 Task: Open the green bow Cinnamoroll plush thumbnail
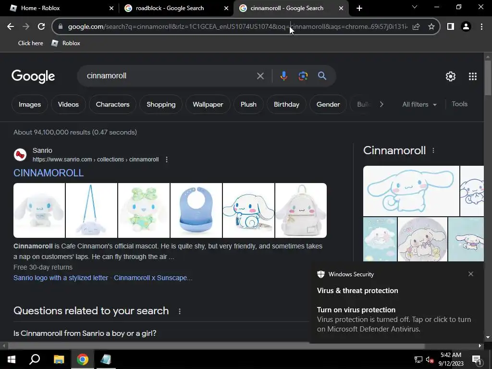(x=144, y=210)
